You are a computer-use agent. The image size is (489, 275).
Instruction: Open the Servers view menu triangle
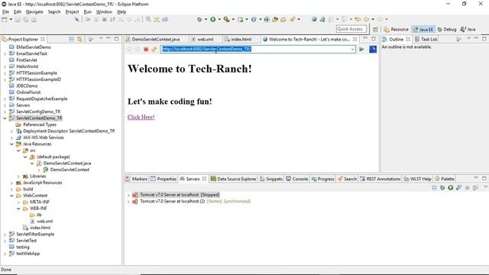486,187
